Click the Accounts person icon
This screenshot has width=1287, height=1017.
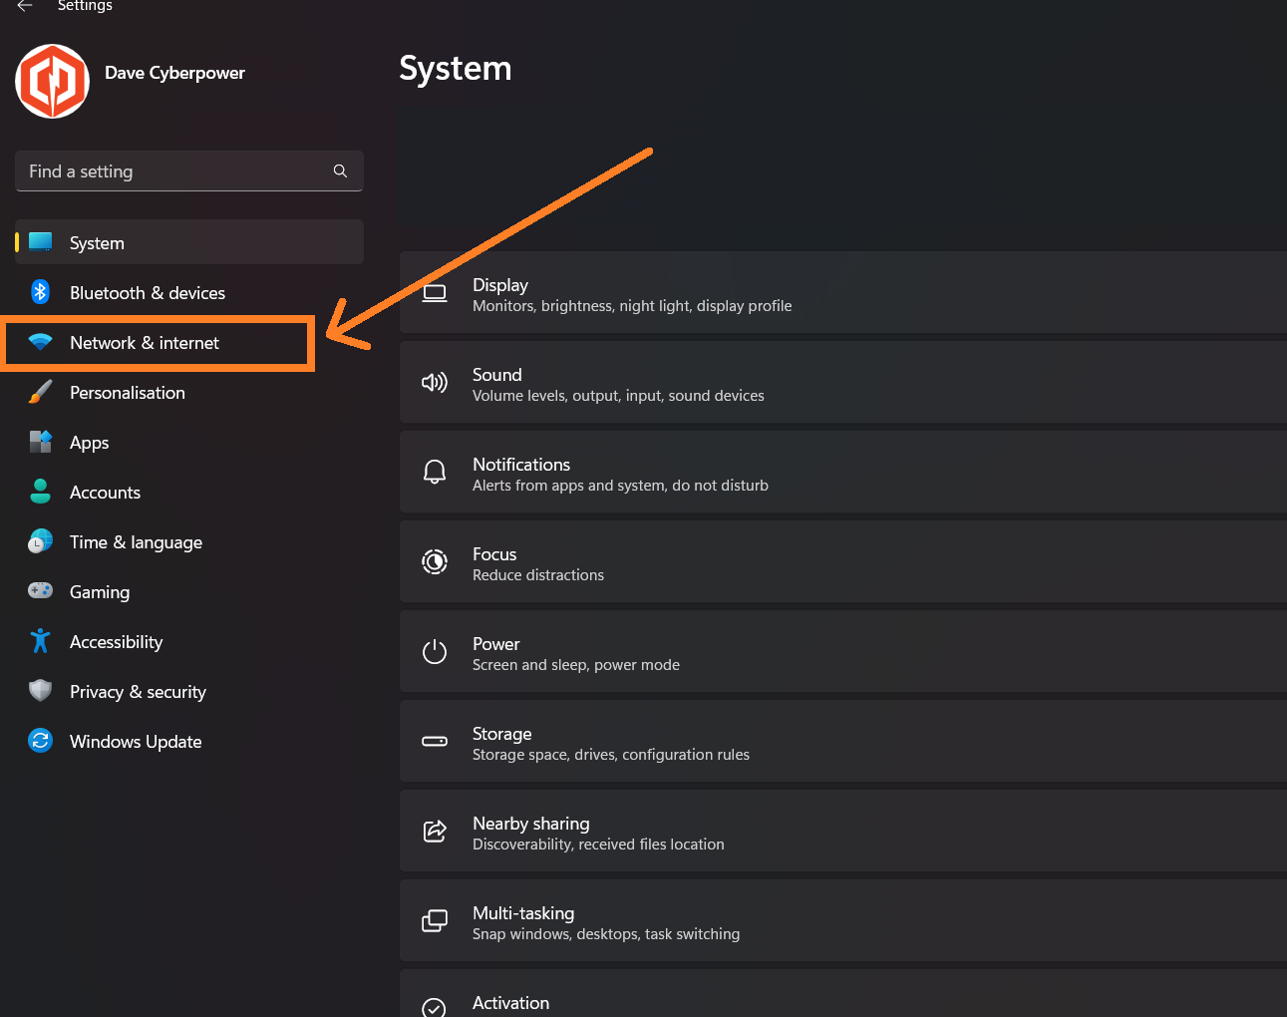click(x=40, y=492)
